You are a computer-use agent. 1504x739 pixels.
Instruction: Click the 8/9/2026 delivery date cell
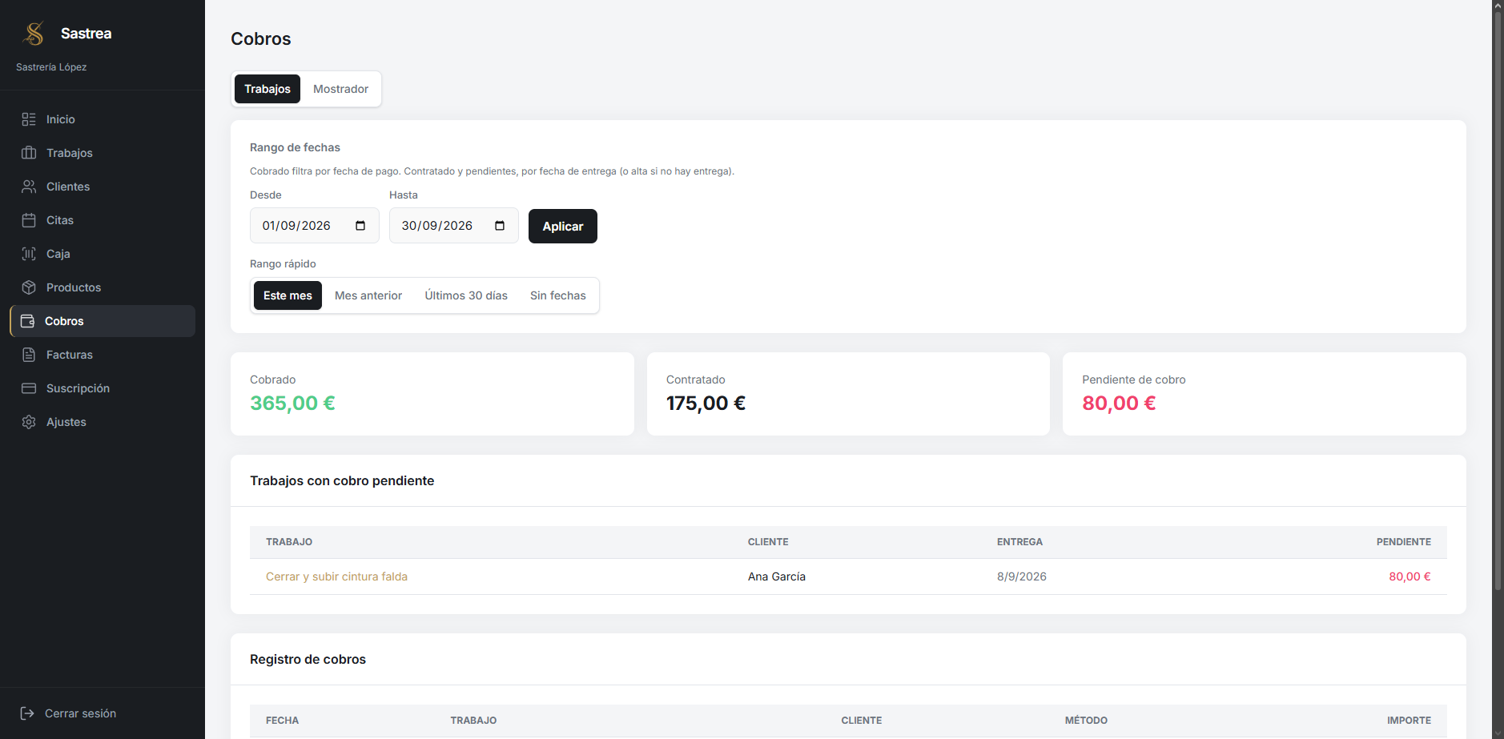[1022, 576]
